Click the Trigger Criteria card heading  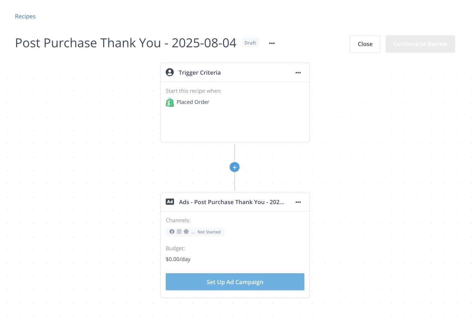click(x=200, y=73)
